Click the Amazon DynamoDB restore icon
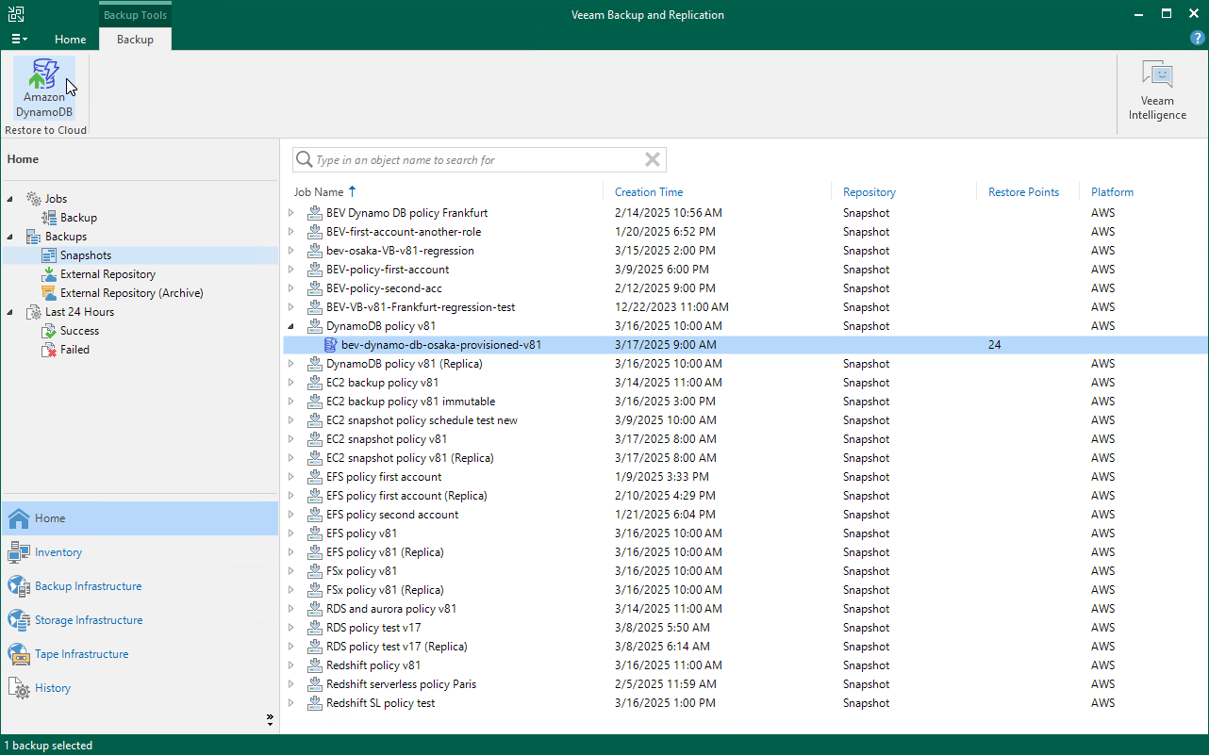1209x755 pixels. [44, 89]
